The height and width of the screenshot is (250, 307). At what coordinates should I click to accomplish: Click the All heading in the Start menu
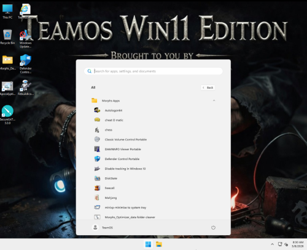[93, 87]
